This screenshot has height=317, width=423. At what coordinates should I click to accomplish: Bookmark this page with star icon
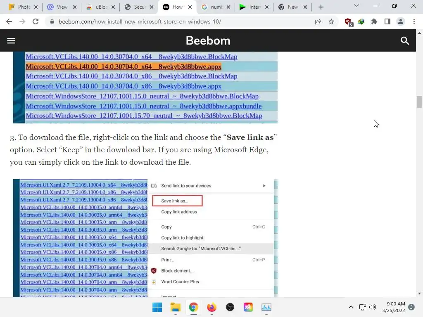coord(331,21)
